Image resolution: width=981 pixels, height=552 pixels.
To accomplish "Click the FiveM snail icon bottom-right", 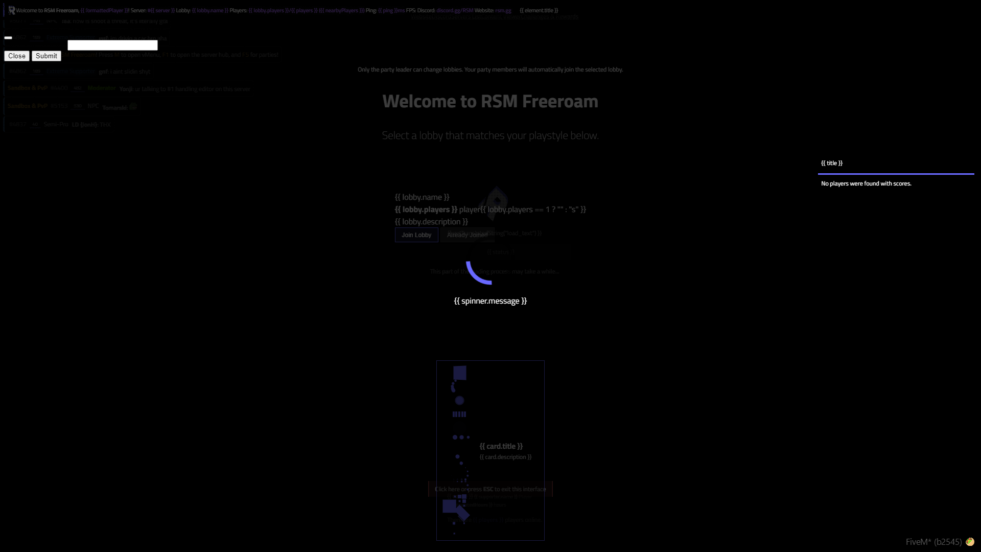I will click(x=970, y=542).
